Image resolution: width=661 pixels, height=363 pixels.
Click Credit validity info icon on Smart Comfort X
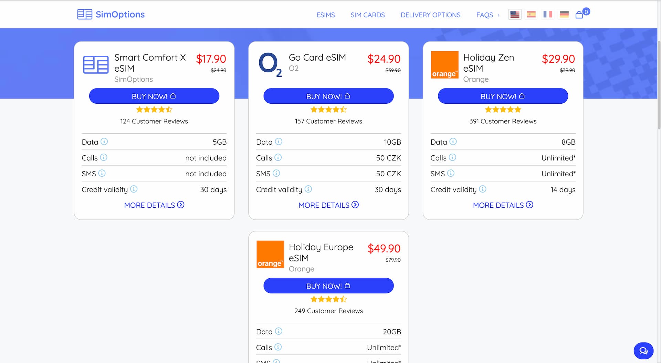pos(134,189)
